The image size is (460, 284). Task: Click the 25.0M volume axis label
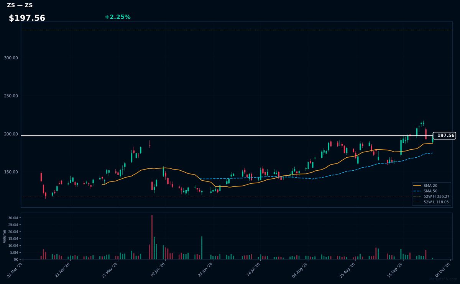tap(13, 225)
